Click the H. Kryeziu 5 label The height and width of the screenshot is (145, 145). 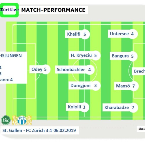coord(85,55)
